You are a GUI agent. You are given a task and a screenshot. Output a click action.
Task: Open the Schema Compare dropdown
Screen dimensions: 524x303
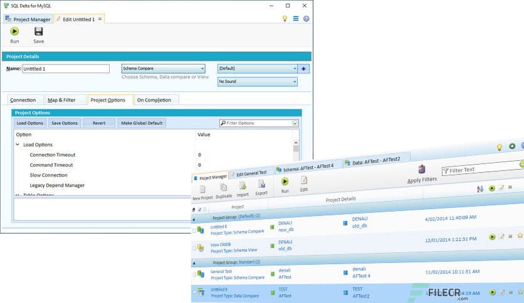click(x=164, y=68)
